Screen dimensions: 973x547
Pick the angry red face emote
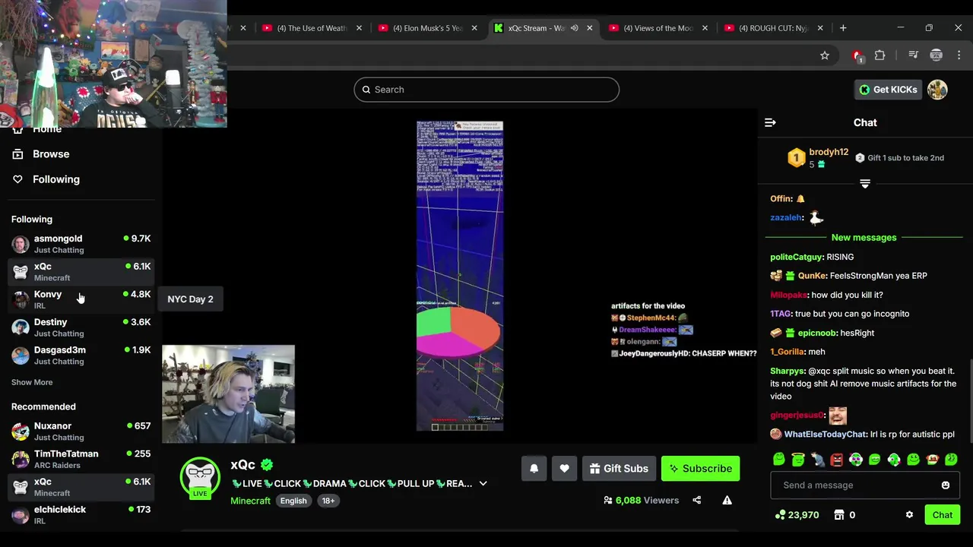(x=836, y=460)
